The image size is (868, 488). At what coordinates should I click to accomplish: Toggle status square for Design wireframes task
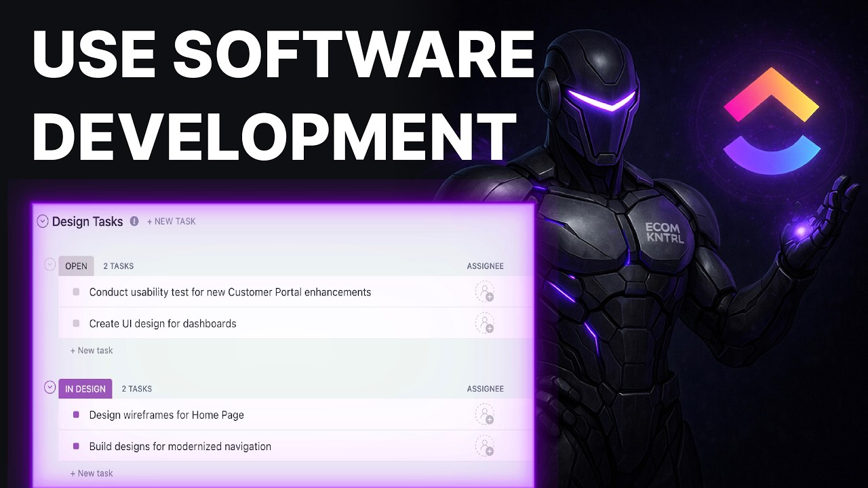[76, 415]
